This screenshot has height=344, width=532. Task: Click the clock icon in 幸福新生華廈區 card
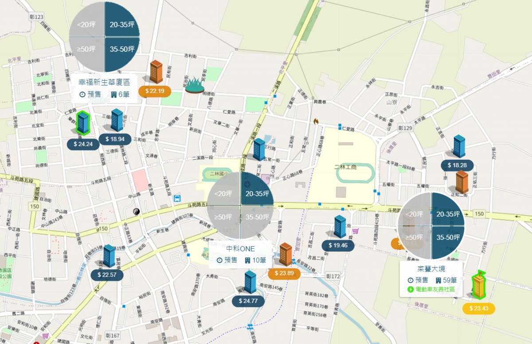pos(82,94)
